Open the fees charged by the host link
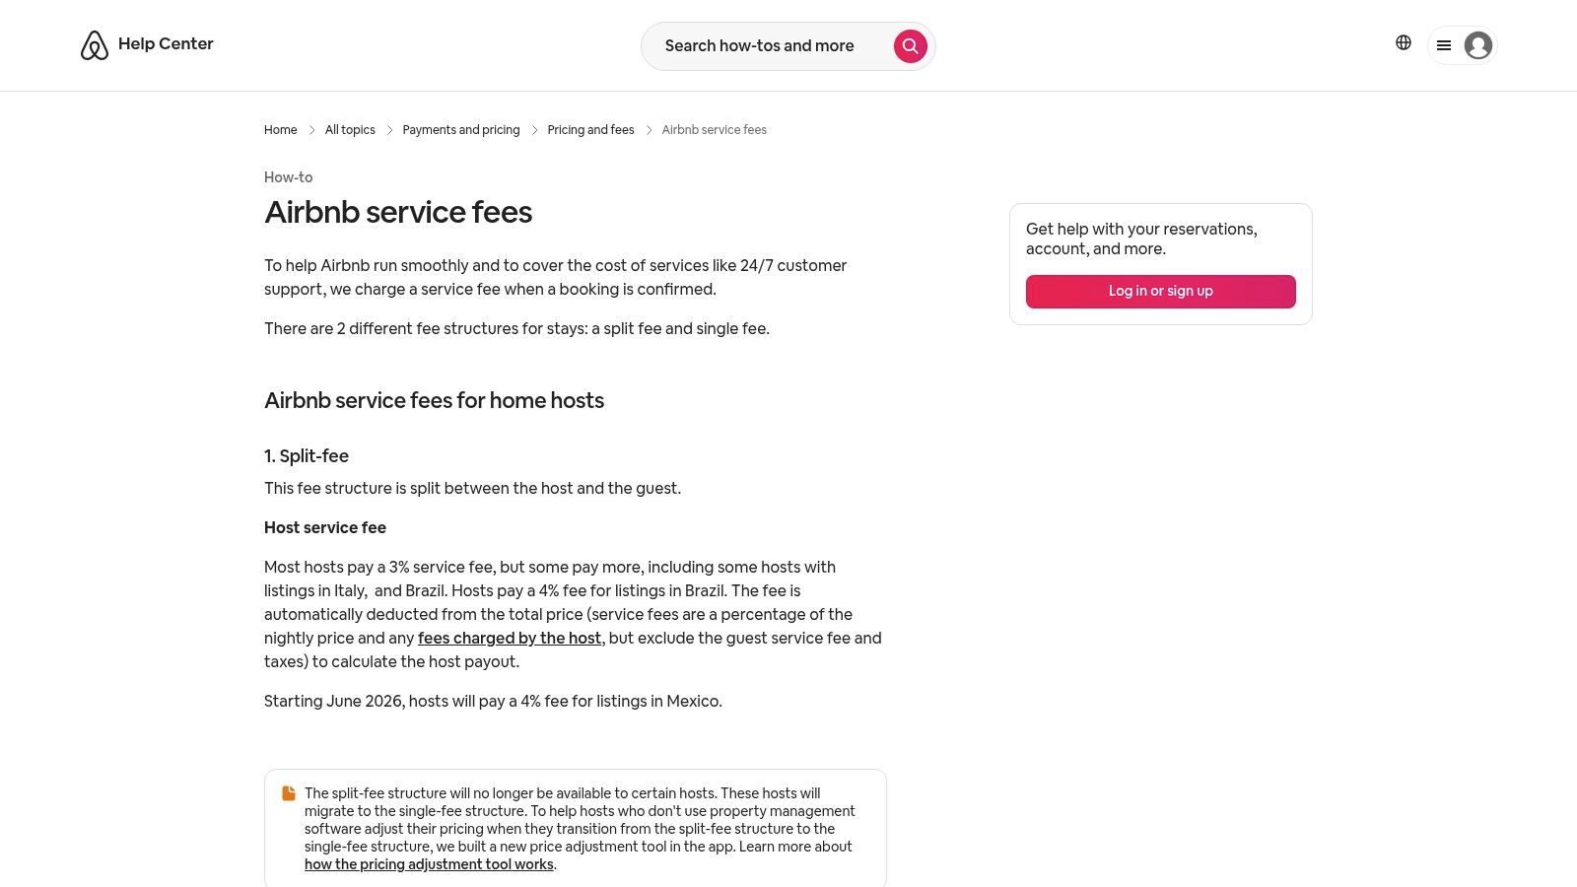Image resolution: width=1577 pixels, height=887 pixels. click(510, 638)
